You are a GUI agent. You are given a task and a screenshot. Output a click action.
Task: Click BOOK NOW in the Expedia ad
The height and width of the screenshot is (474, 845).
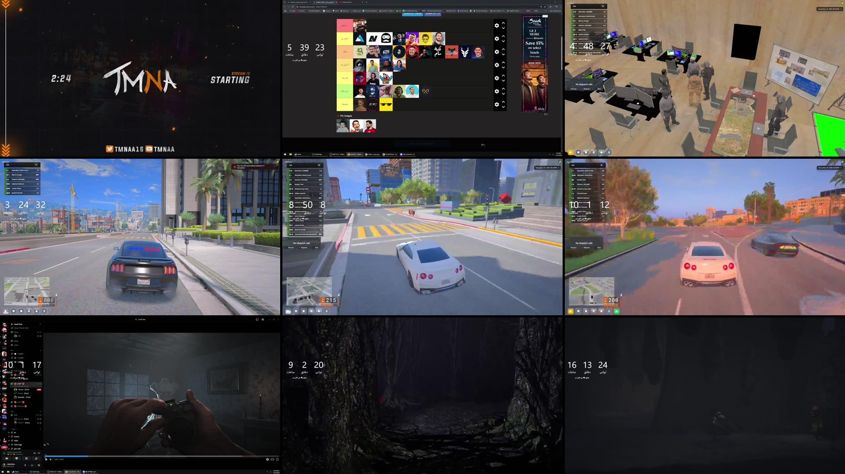click(534, 63)
